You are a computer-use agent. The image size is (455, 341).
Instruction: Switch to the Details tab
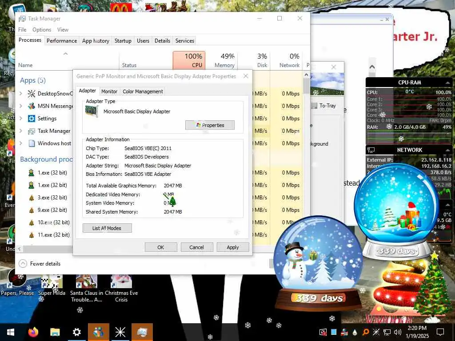coord(162,41)
